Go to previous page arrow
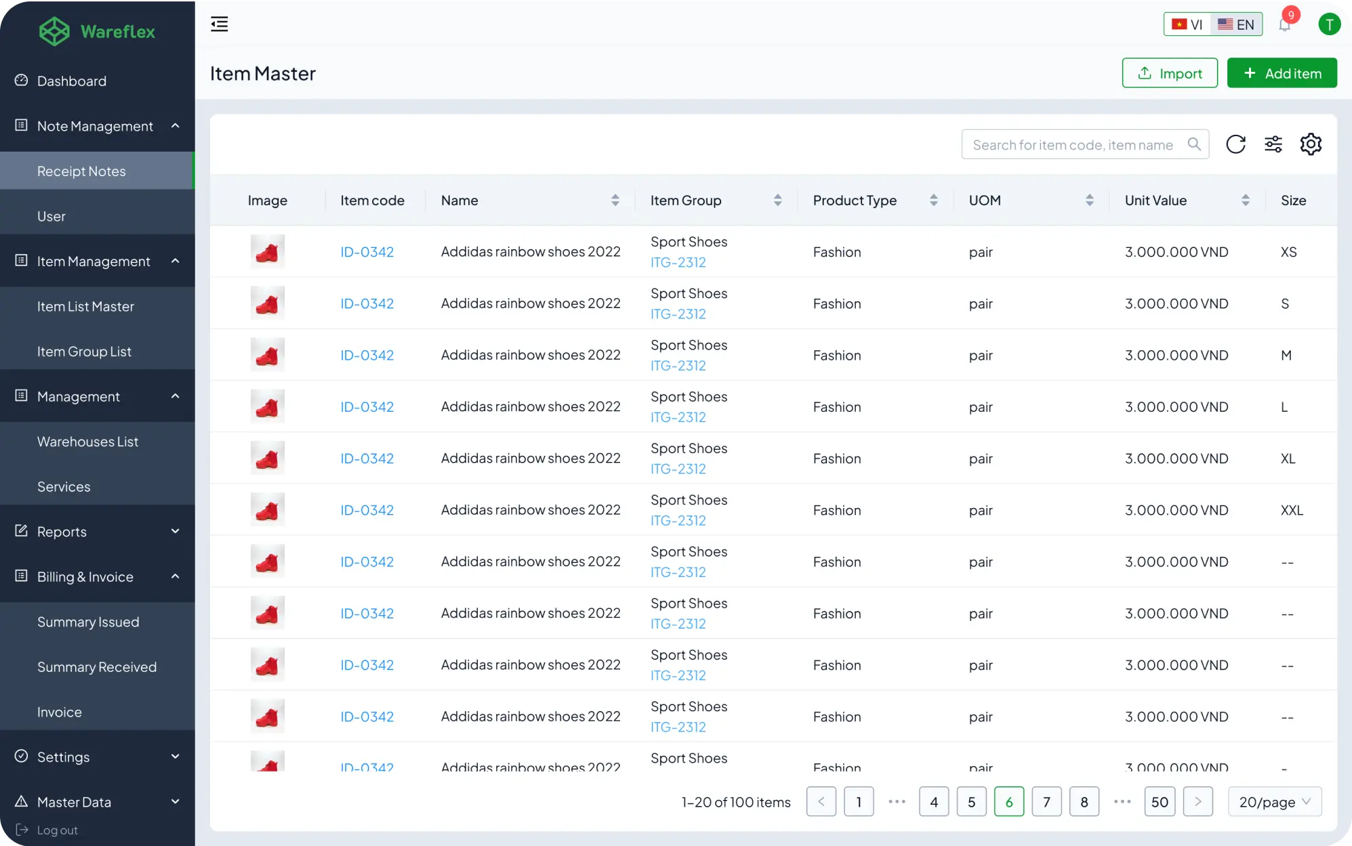1352x846 pixels. pos(821,802)
